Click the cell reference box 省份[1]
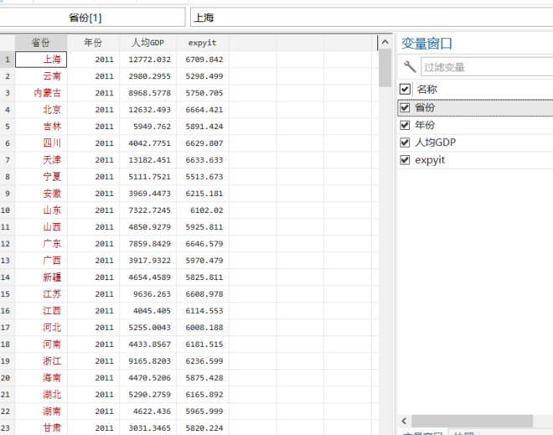Screen dimensions: 553x435 point(92,18)
